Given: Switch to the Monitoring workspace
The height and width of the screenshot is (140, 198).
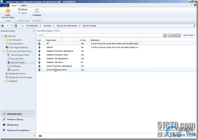Looking at the screenshot, I should (18, 125).
